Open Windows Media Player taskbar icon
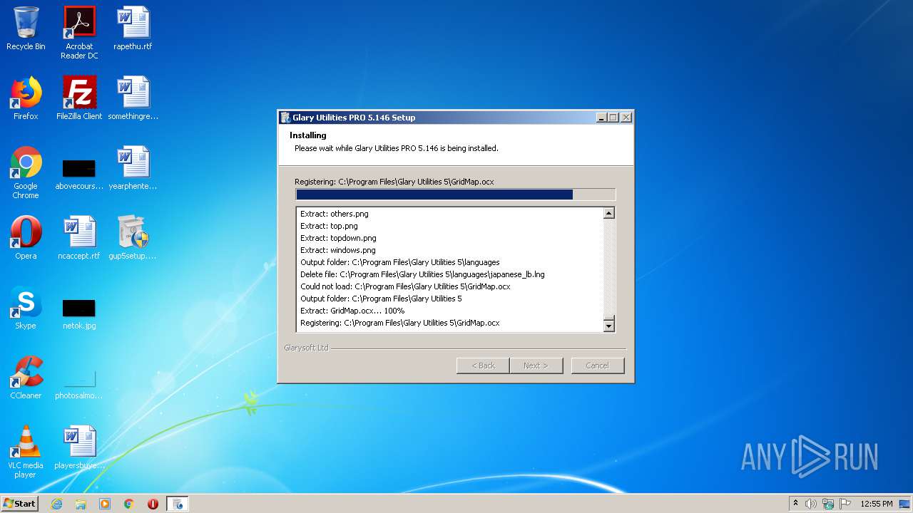The height and width of the screenshot is (513, 913). 105,504
